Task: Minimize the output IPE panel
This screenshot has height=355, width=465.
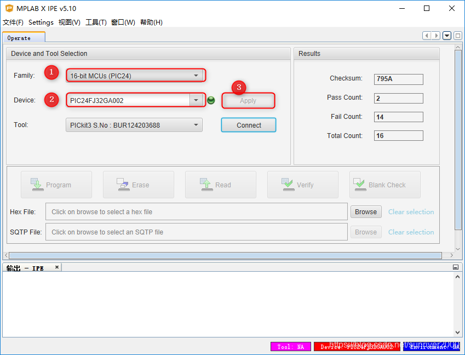Action: tap(456, 267)
